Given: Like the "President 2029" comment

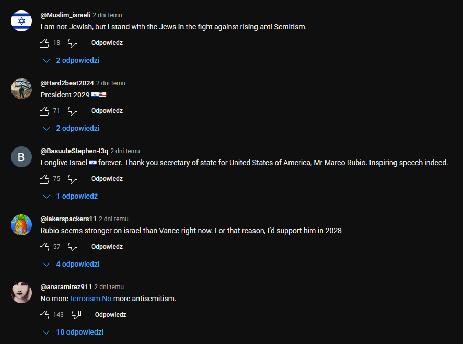Looking at the screenshot, I should [x=44, y=111].
